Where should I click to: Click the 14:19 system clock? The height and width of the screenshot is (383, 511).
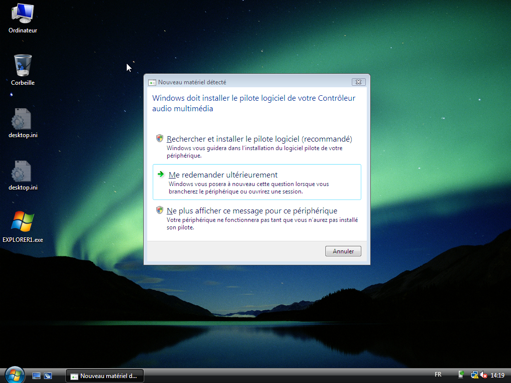498,375
